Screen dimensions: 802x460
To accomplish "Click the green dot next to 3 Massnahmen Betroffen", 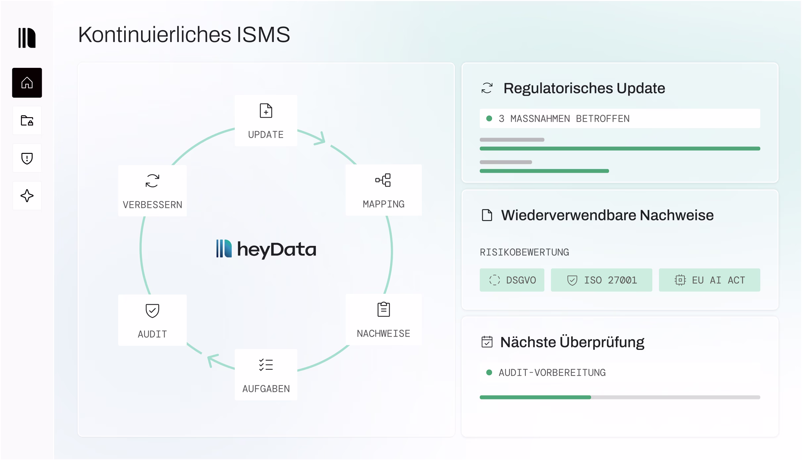I will (489, 118).
